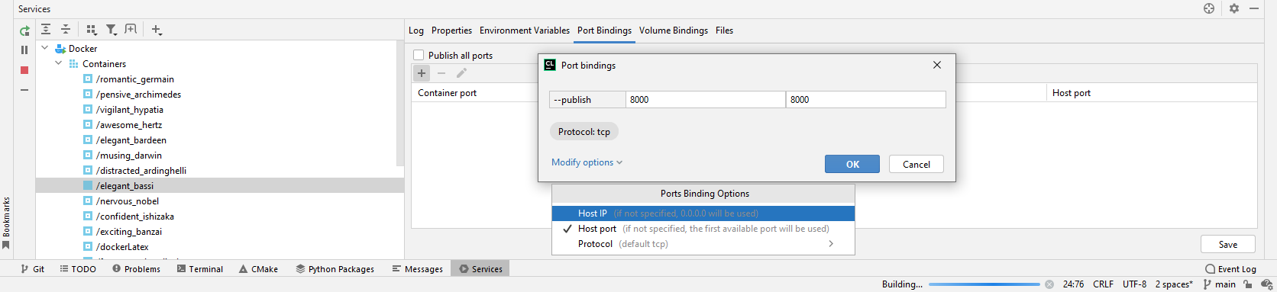Screen dimensions: 1277x292
Task: Click the red stop container icon
Action: [x=24, y=70]
